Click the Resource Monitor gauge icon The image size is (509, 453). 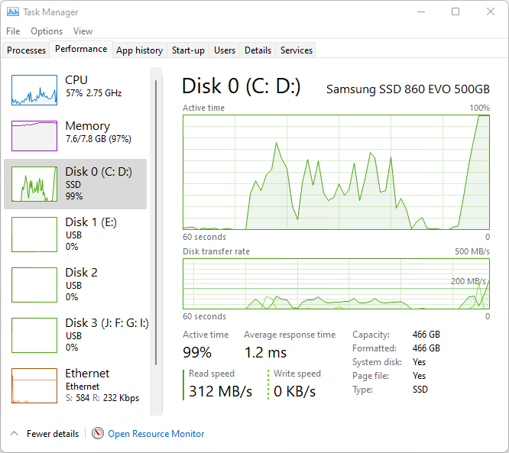(97, 433)
